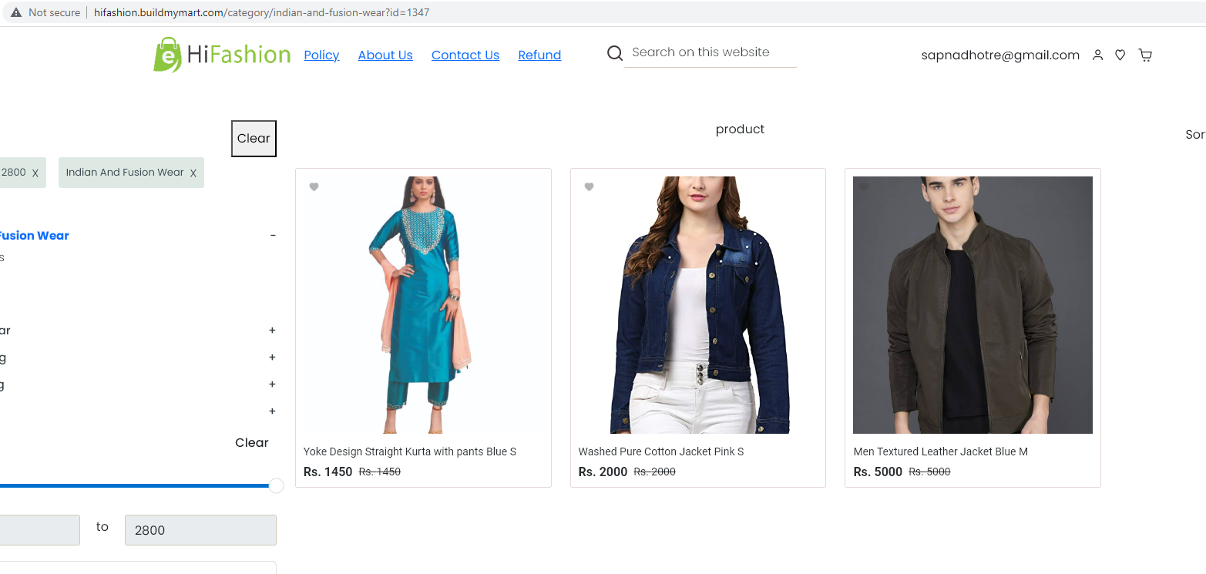This screenshot has width=1206, height=574.
Task: Click the search magnifier icon
Action: 615,53
